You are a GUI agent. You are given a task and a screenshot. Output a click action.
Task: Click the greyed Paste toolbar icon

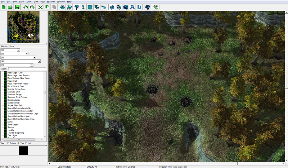tap(54, 7)
